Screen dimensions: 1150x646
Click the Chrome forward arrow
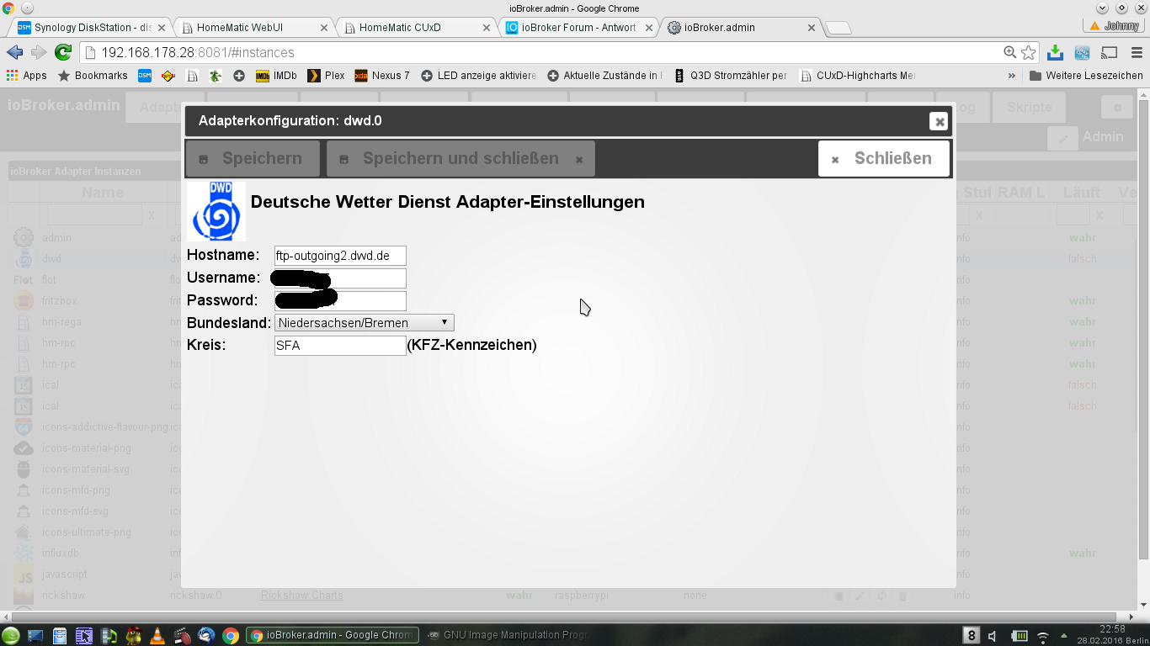(x=39, y=52)
